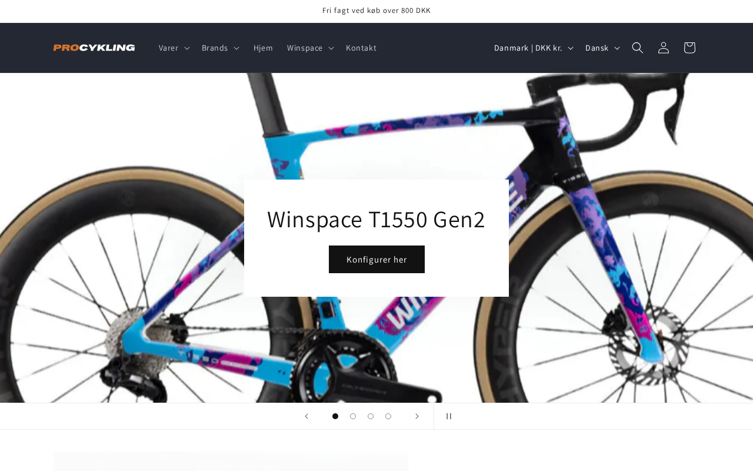The width and height of the screenshot is (753, 471).
Task: Open Danmark | DKK kr. country selector
Action: (x=534, y=48)
